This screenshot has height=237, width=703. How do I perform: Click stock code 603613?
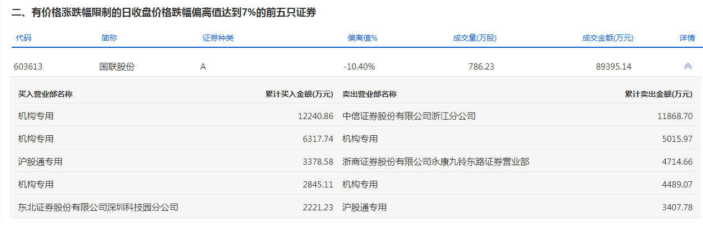tap(28, 67)
